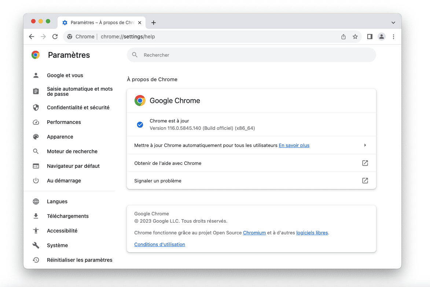Open Obtenir de l'aide avec Chrome
The image size is (430, 287).
click(x=365, y=163)
